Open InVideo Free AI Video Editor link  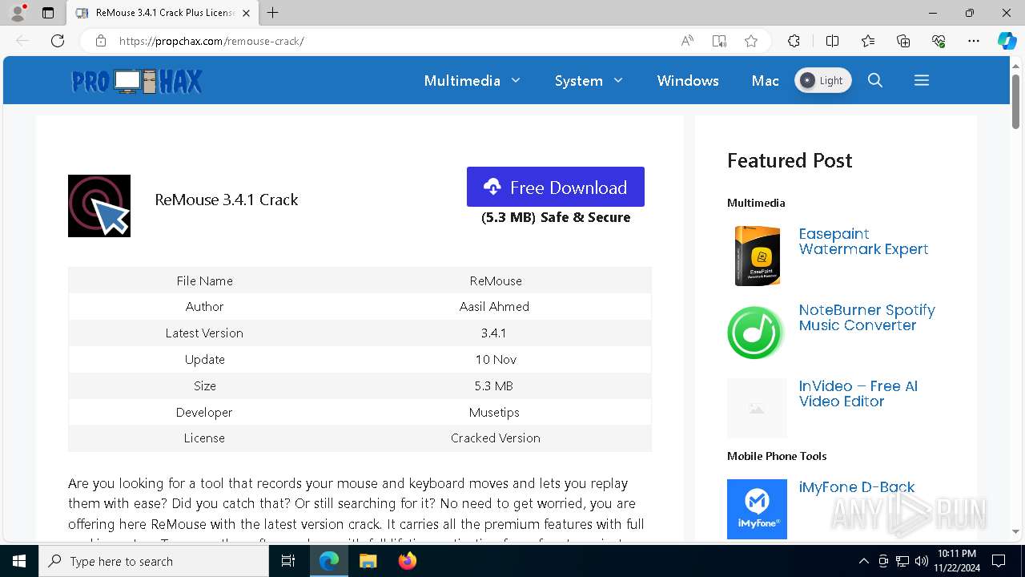pyautogui.click(x=858, y=393)
